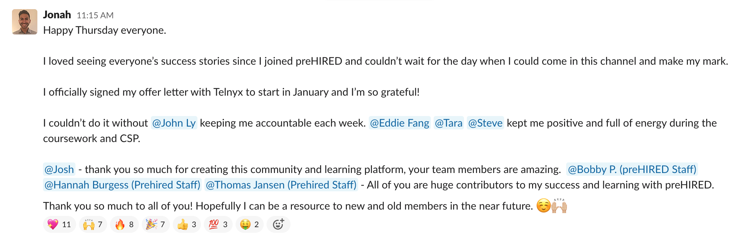Screen dimensions: 746x237
Task: Open the @Hannah Burgess mention
Action: [122, 185]
